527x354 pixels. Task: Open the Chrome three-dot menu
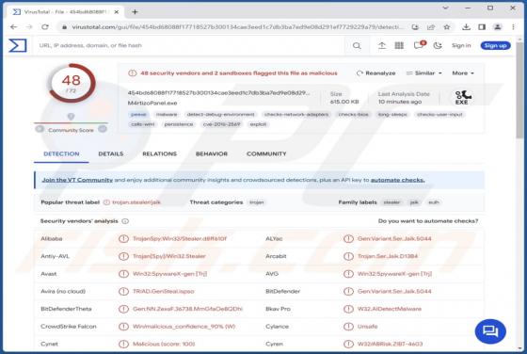coord(513,27)
